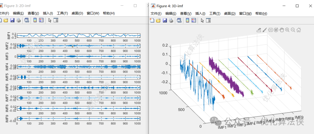This screenshot has width=314, height=134.
Task: Open 工具(T) menu in Figure 4
Action: (215, 14)
